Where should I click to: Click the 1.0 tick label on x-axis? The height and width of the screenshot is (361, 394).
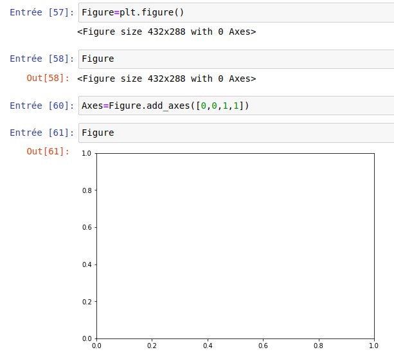tap(373, 346)
